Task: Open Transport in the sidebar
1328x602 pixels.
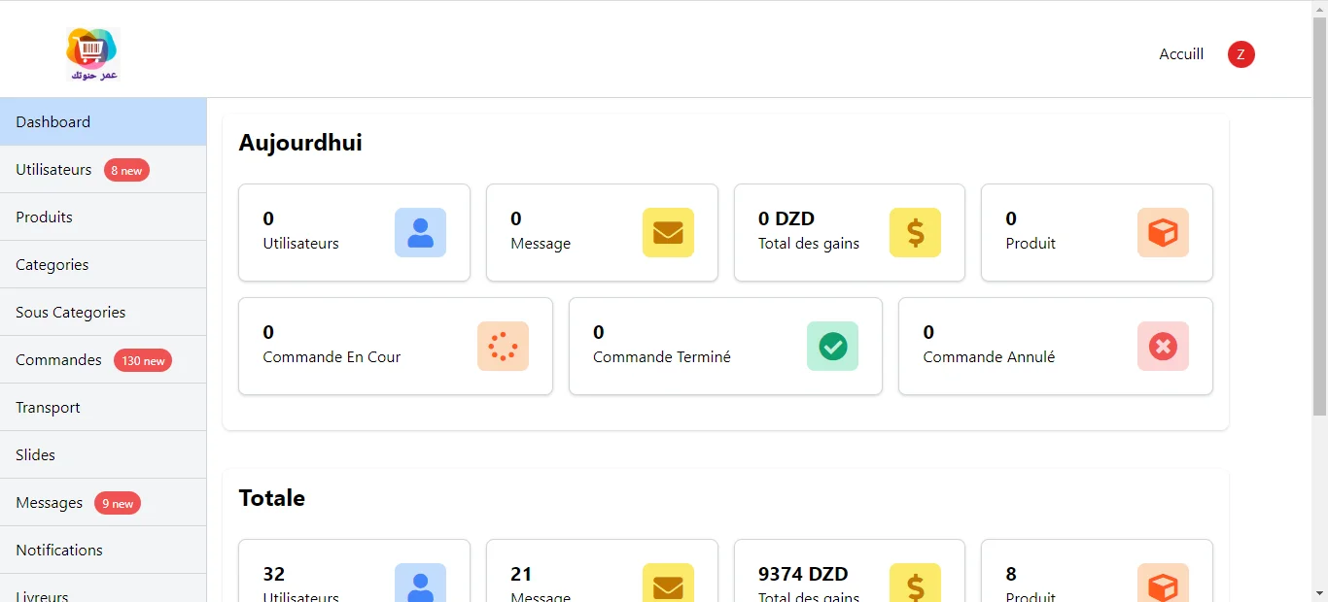Action: 103,408
